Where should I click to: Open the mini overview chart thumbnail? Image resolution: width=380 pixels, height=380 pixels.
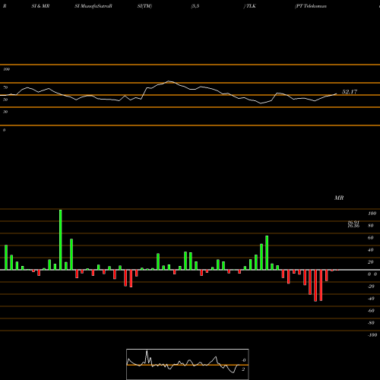click(188, 364)
